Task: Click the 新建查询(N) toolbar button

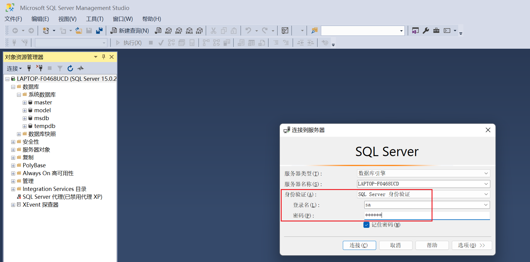Action: coord(130,31)
